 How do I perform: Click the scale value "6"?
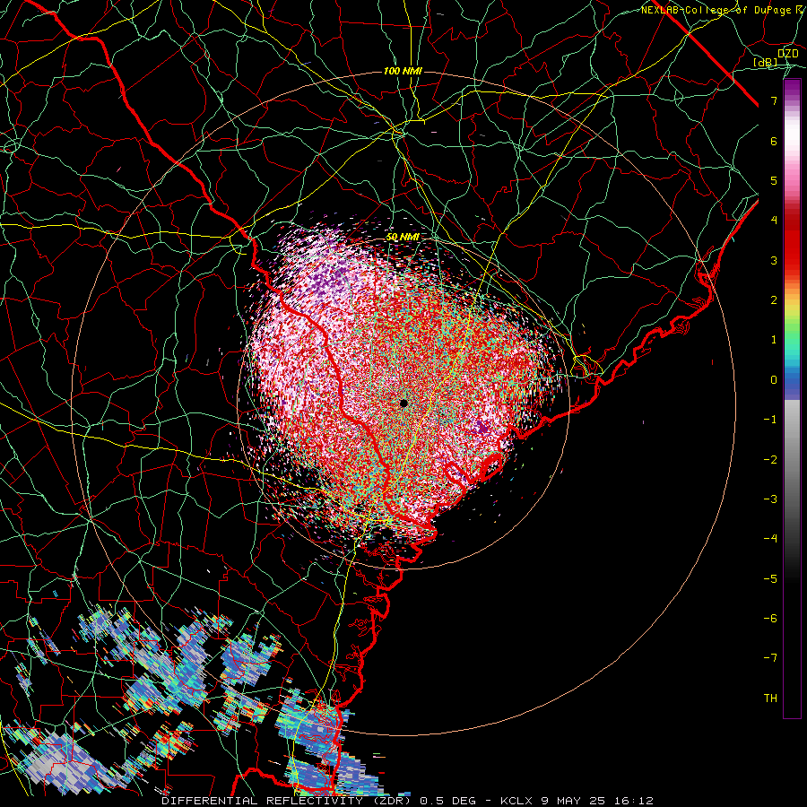coord(774,141)
